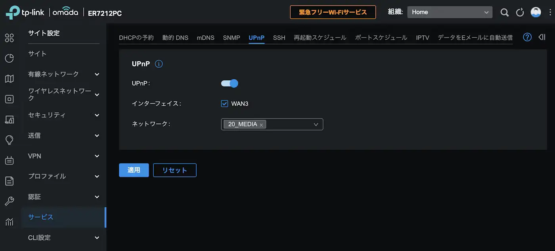Open the user account avatar
Viewport: 555px width, 251px height.
[x=536, y=12]
